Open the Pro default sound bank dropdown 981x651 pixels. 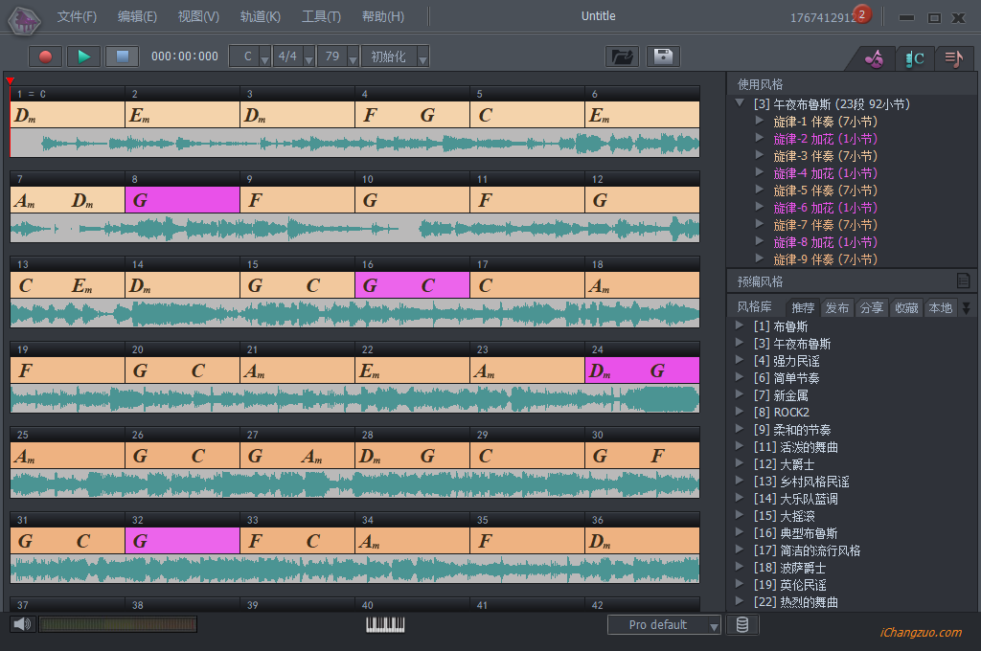[x=664, y=624]
